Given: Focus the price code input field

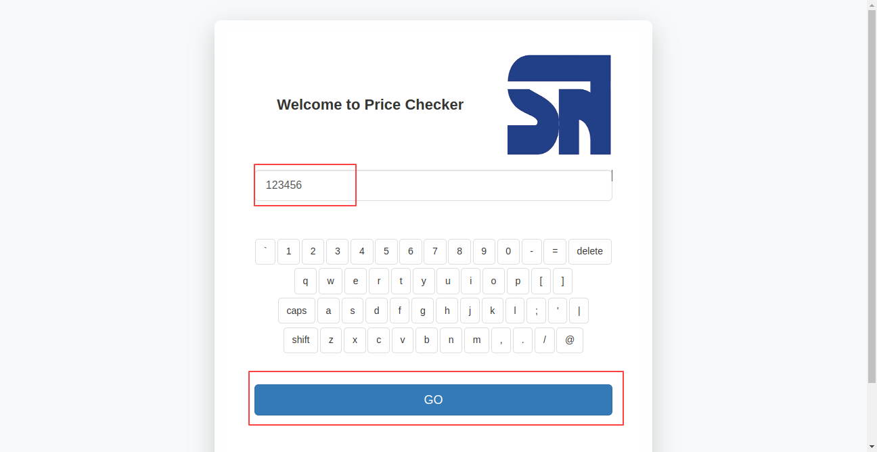Looking at the screenshot, I should [x=433, y=185].
